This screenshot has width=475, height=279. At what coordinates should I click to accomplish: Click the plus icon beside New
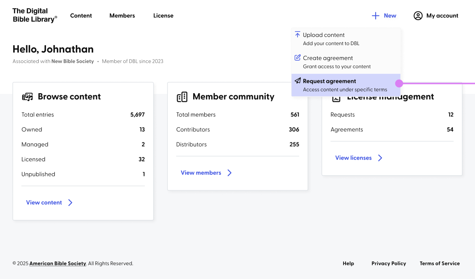pyautogui.click(x=375, y=16)
